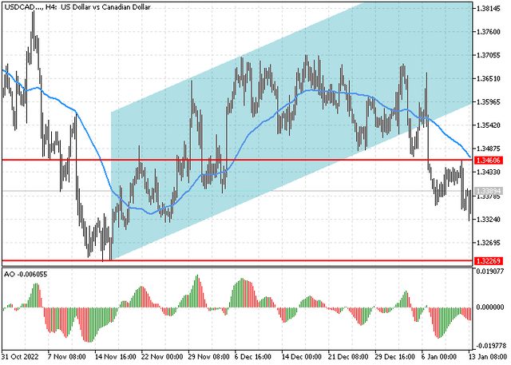Click the 1.32695 price scale value
This screenshot has width=511, height=365.
click(x=488, y=243)
